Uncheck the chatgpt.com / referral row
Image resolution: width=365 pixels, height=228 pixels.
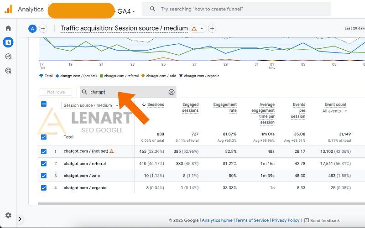[x=44, y=164]
